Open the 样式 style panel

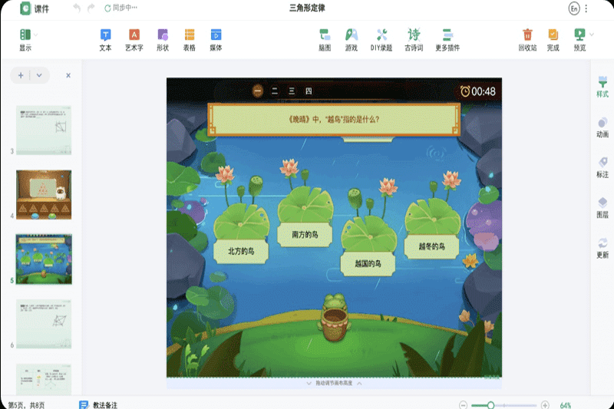tap(602, 87)
